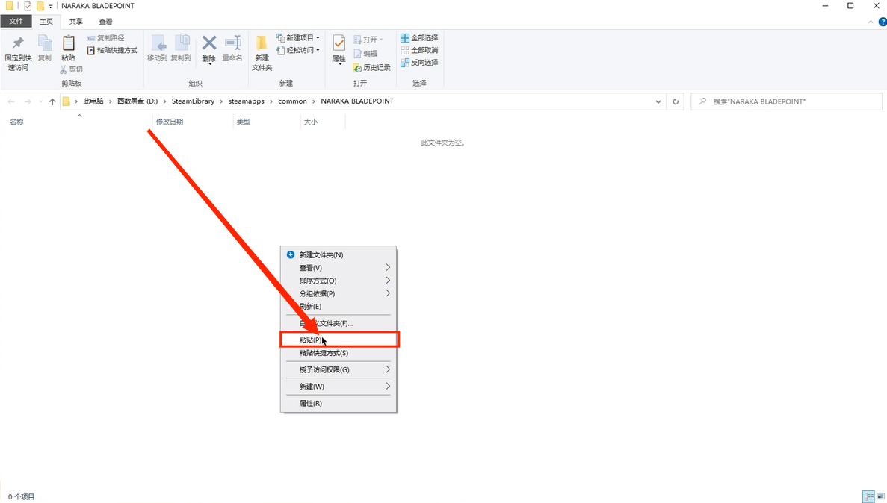Click the Up one level arrow
887x503 pixels.
(52, 101)
